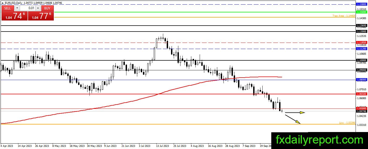Click the 1.15800 price level label

tap(362, 5)
